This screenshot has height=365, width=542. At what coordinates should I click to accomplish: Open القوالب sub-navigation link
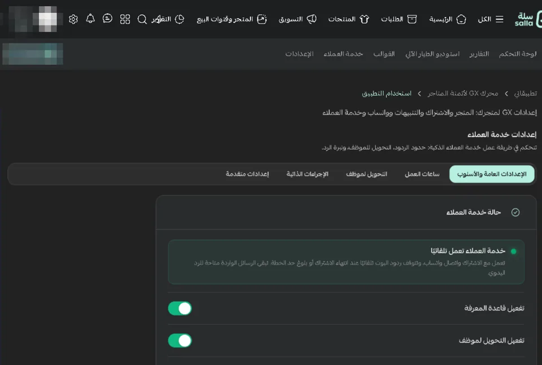tap(384, 54)
